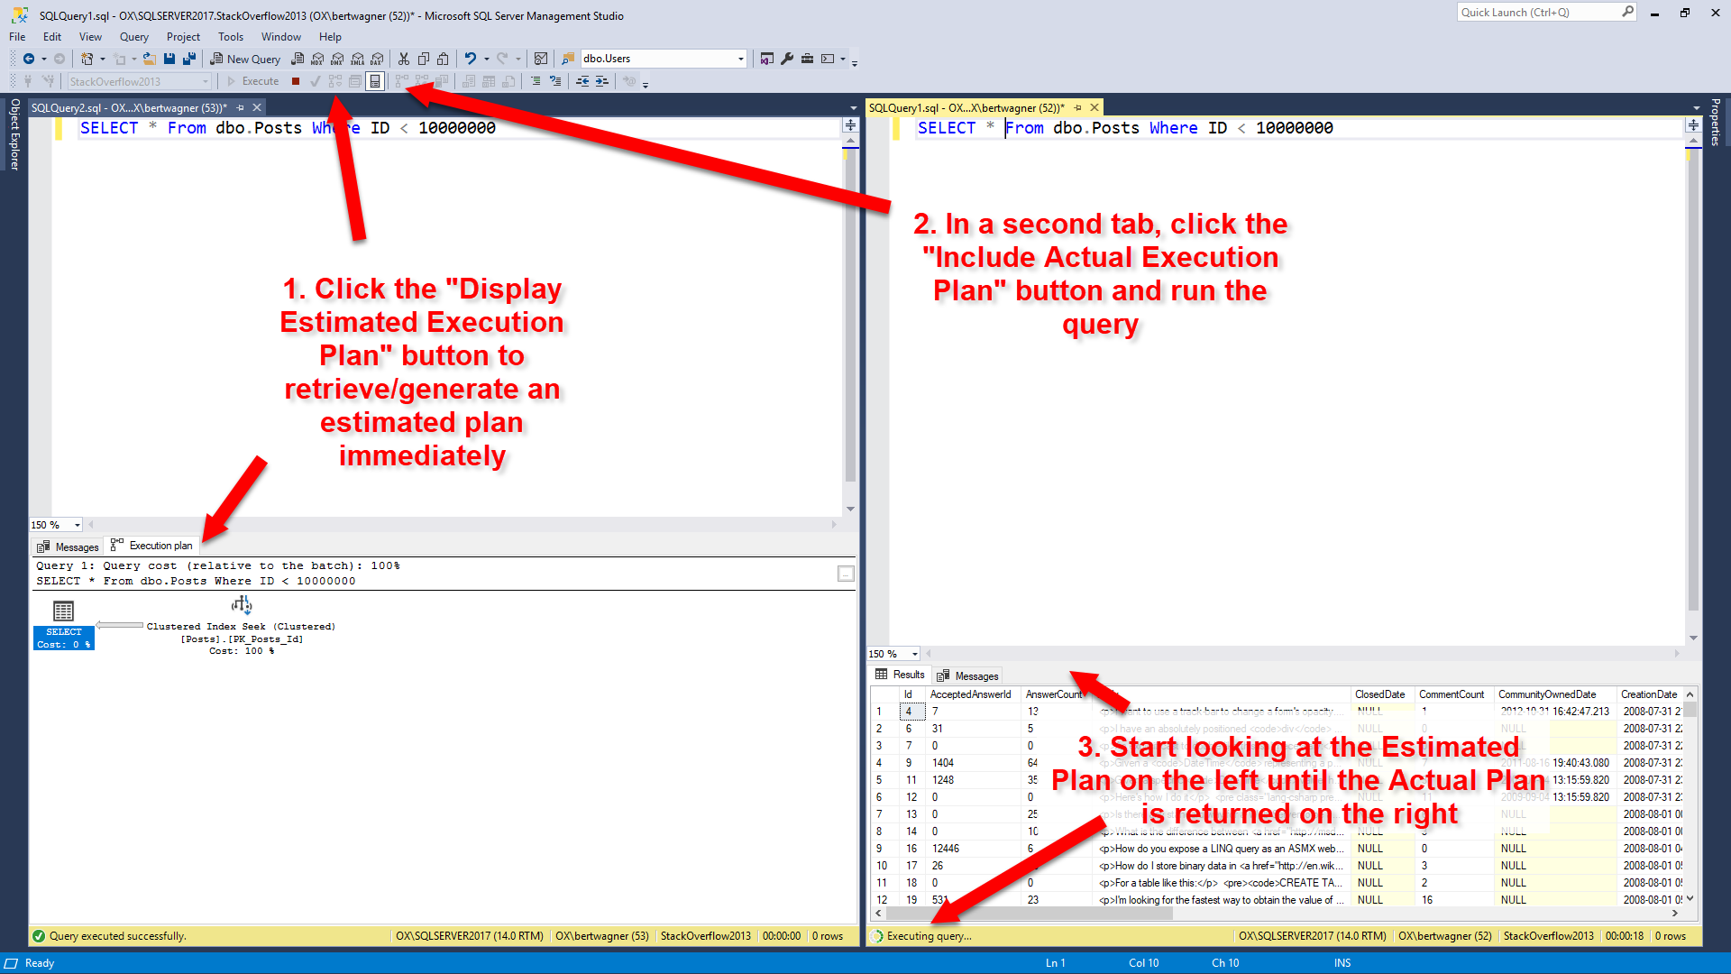This screenshot has height=974, width=1731.
Task: Open the Query Options icon
Action: 355,81
